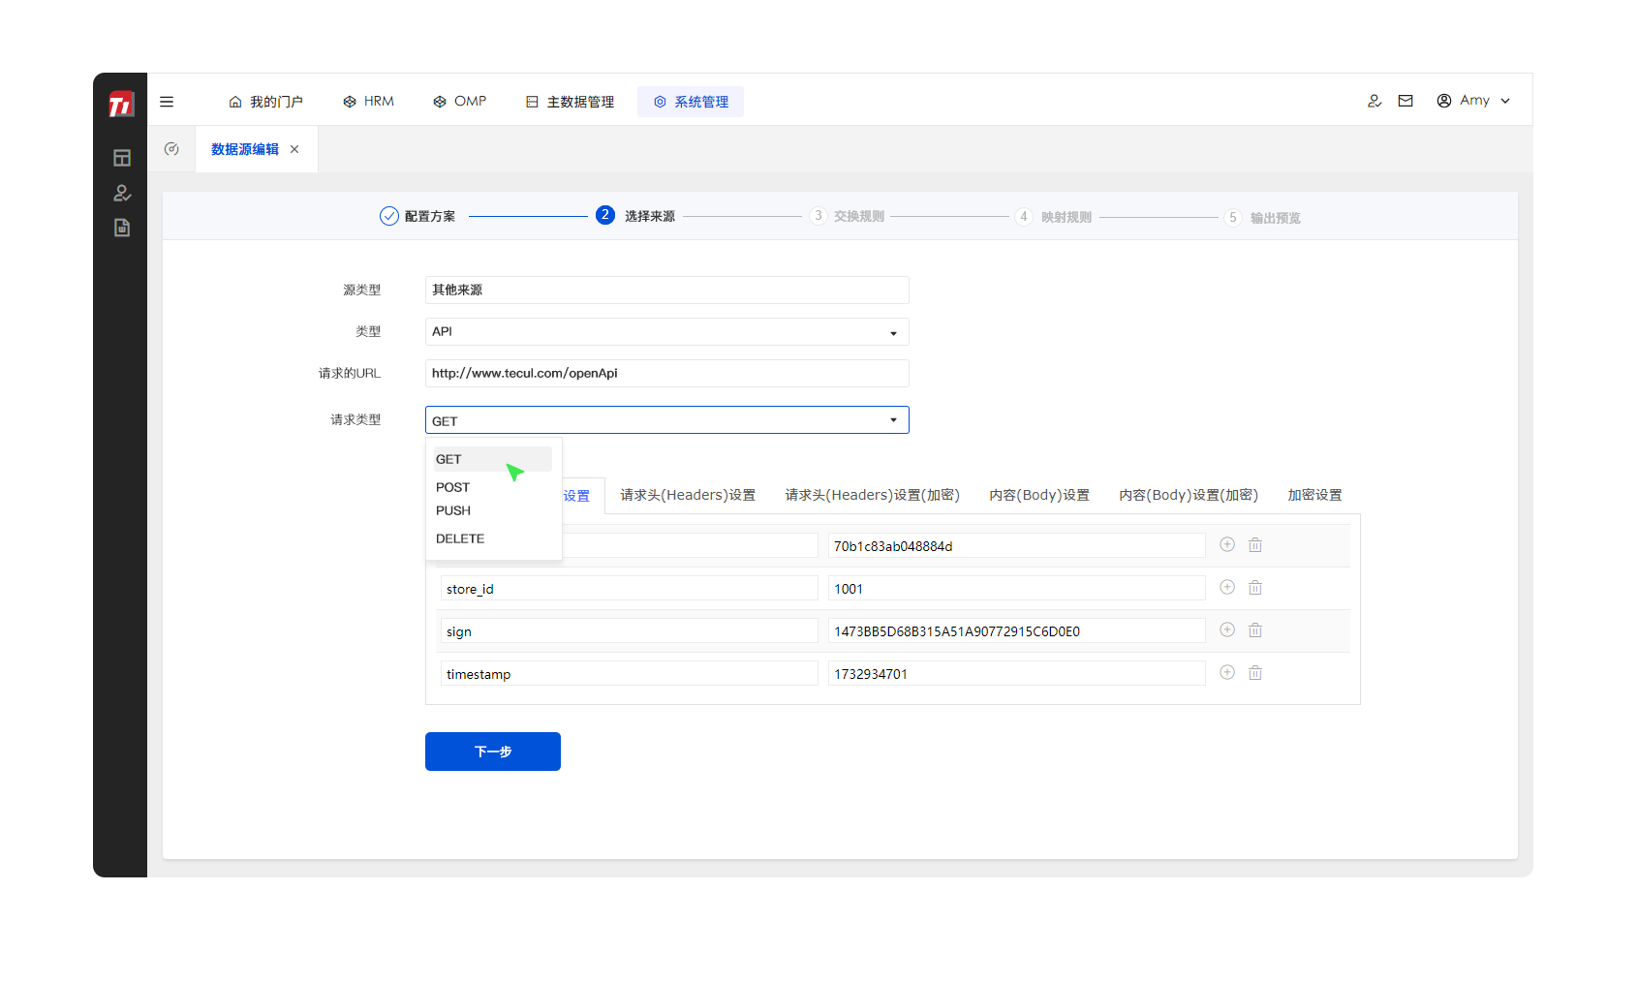
Task: Edit the 1001 value field
Action: 1017,589
